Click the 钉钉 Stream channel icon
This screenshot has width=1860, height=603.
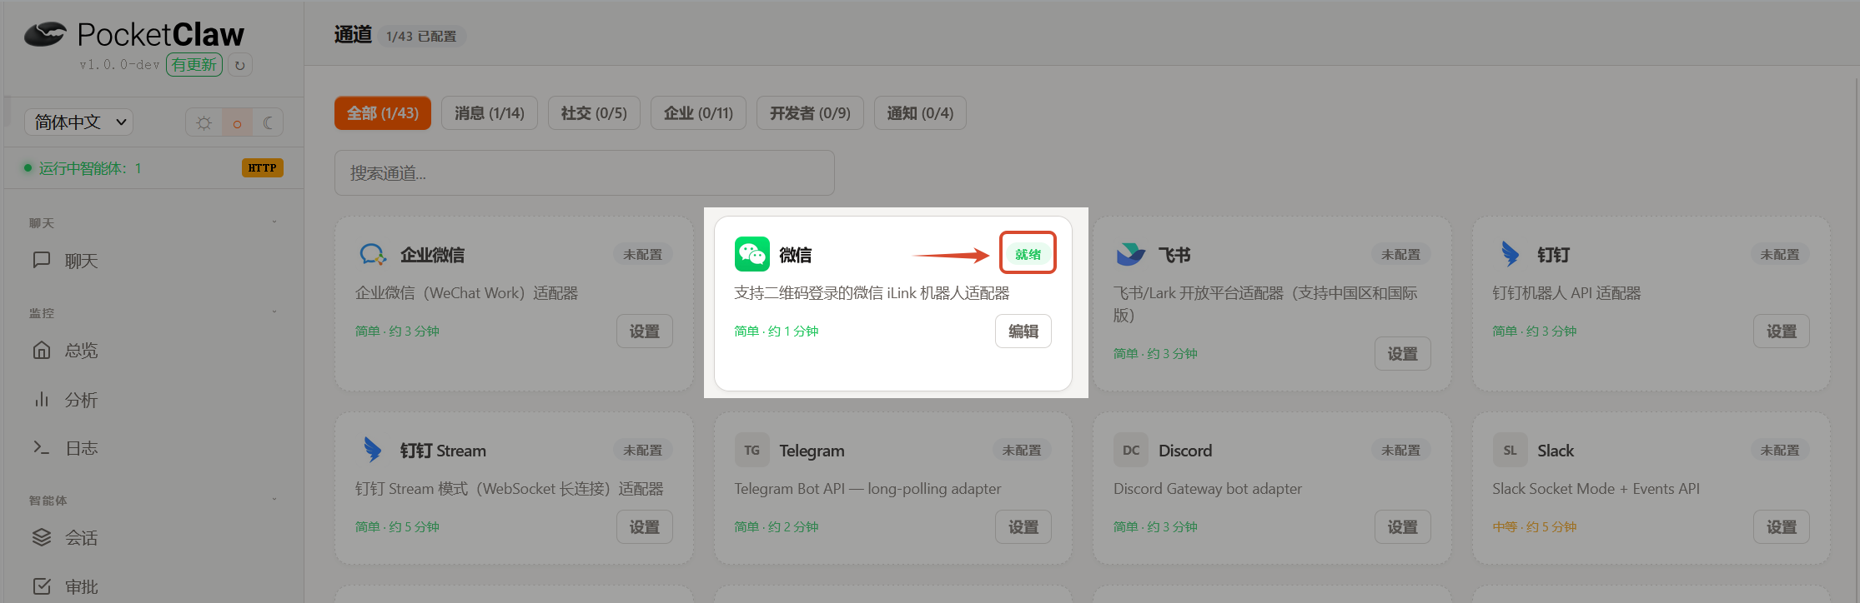(373, 450)
